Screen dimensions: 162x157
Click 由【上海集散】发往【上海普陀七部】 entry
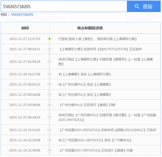click(x=85, y=74)
